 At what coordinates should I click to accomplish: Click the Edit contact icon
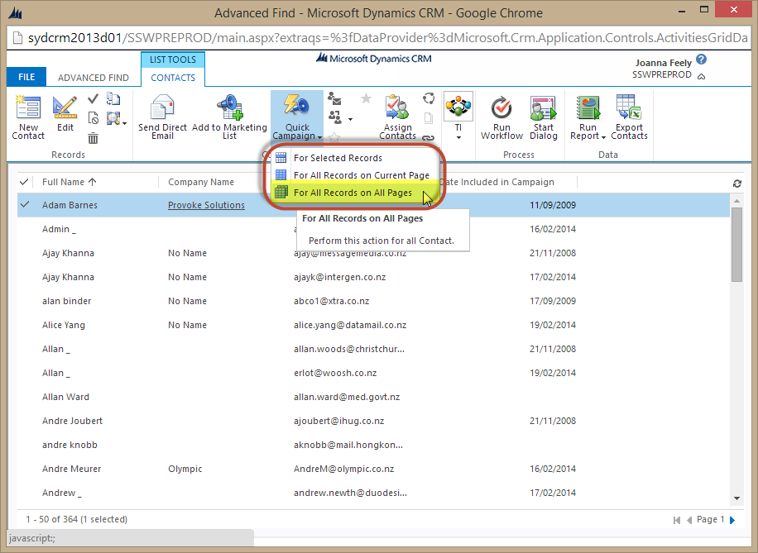coord(65,110)
